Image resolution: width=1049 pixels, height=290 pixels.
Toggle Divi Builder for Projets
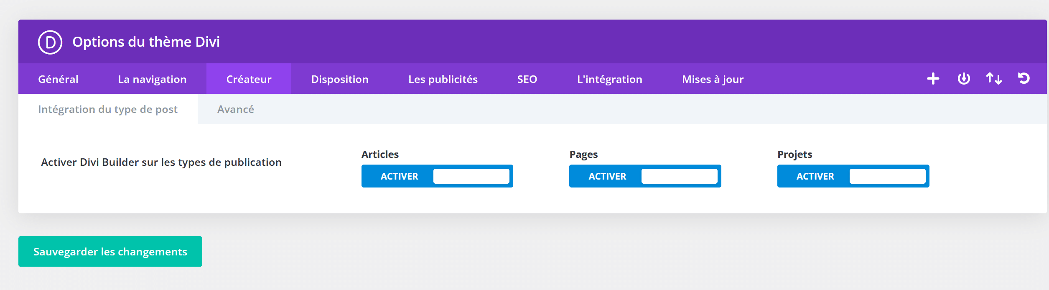[853, 176]
